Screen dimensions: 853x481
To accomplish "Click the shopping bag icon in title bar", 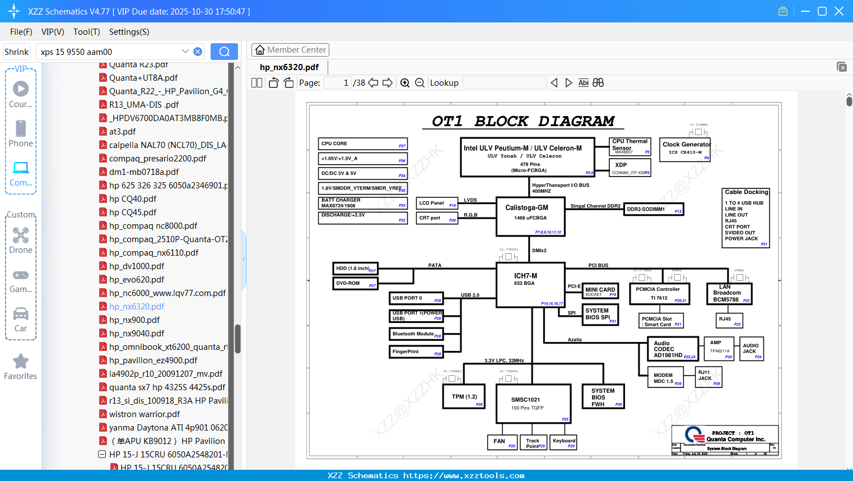I will click(783, 11).
